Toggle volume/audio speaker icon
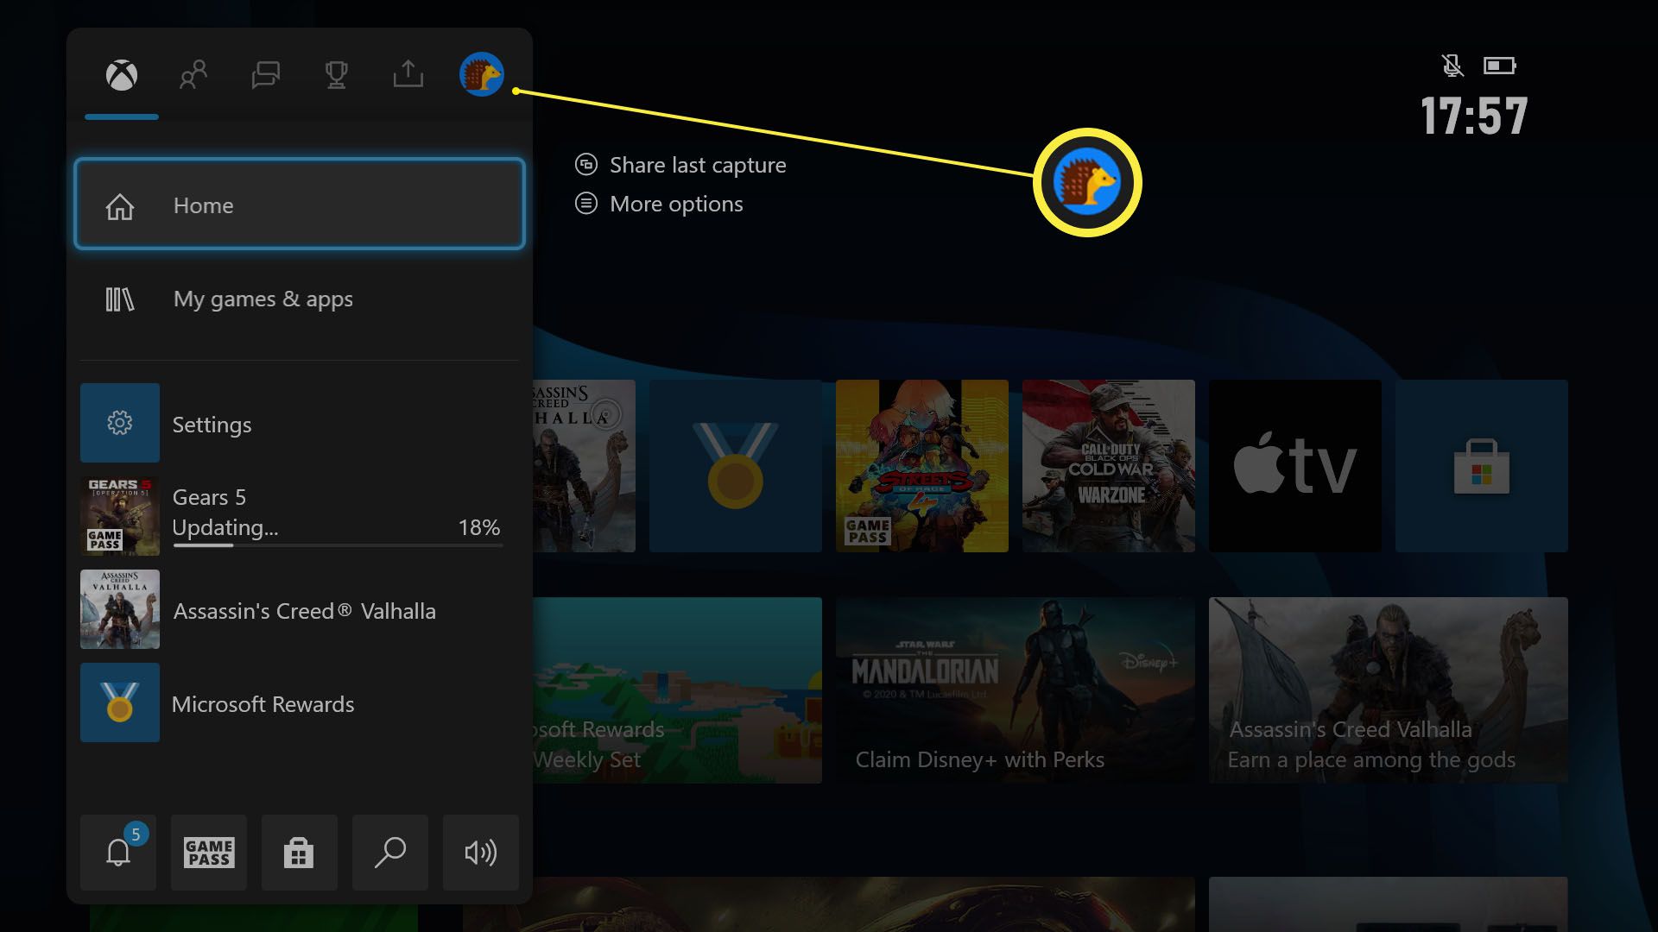The width and height of the screenshot is (1658, 932). pos(479,851)
